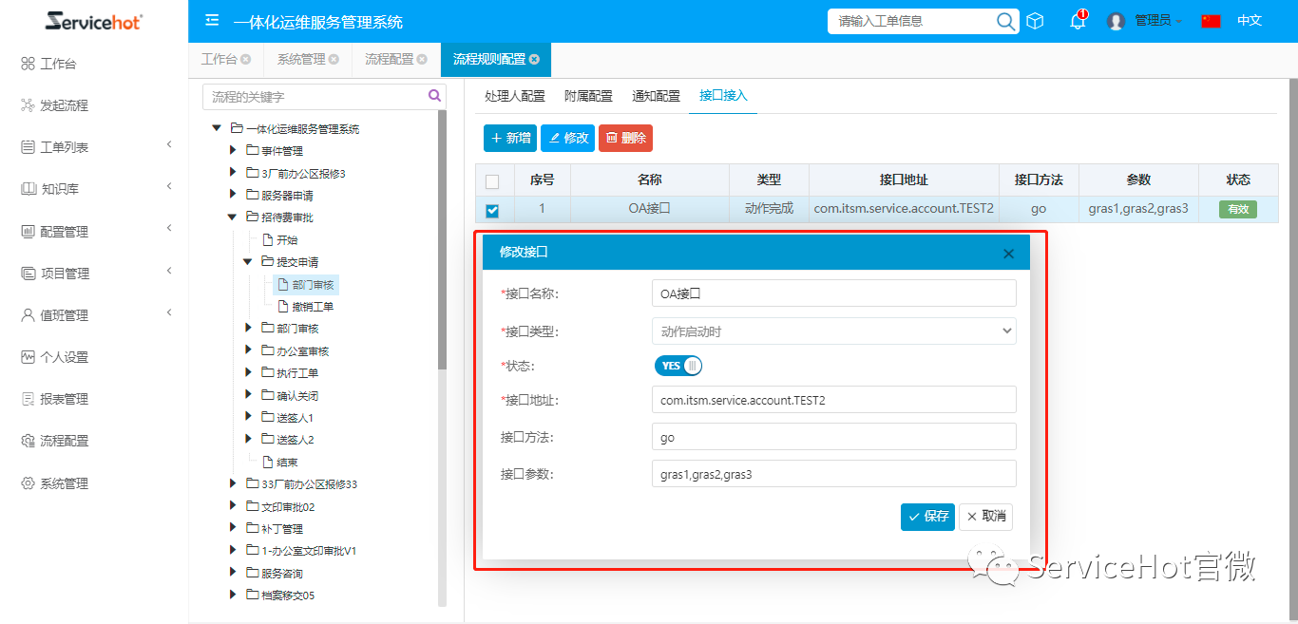Image resolution: width=1298 pixels, height=624 pixels.
Task: Collapse sidebar with the hamburger menu icon
Action: coord(212,21)
